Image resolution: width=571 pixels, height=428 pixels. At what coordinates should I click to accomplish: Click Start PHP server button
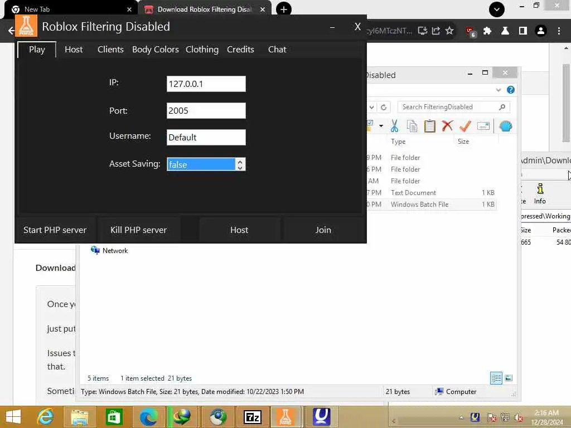pyautogui.click(x=55, y=230)
